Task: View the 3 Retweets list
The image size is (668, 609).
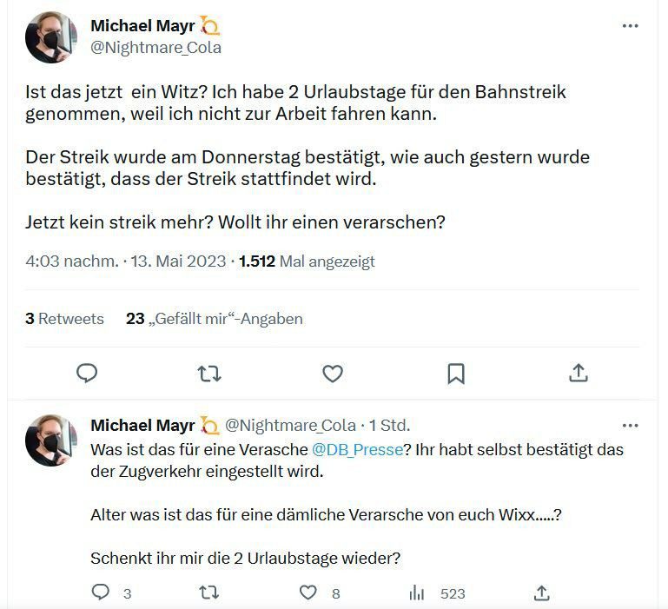Action: point(64,319)
